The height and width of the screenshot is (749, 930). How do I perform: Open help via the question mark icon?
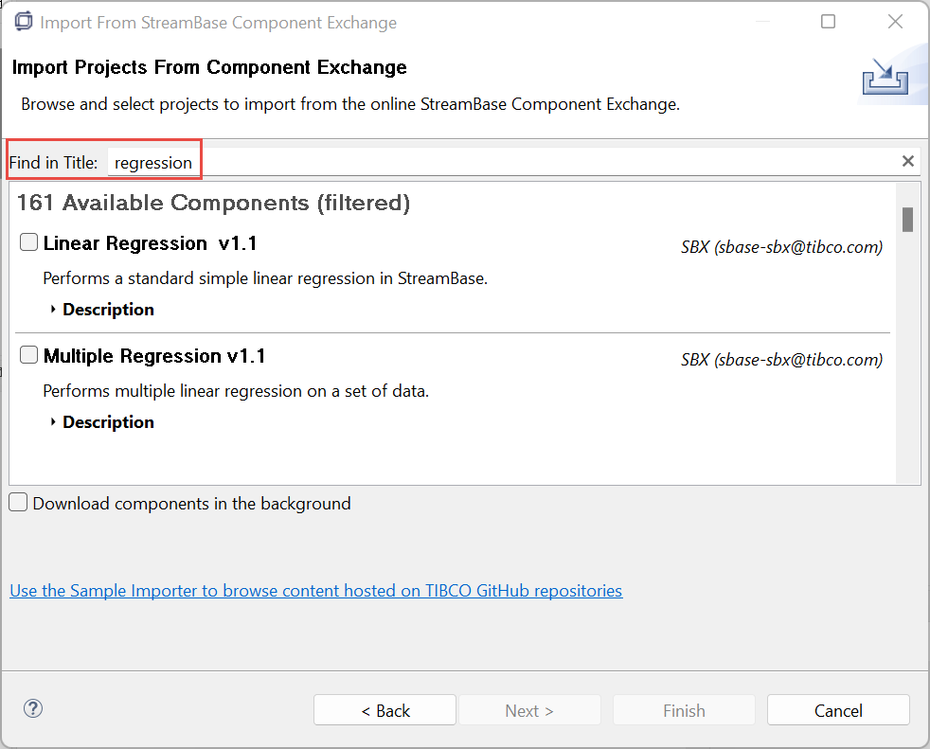[x=33, y=708]
